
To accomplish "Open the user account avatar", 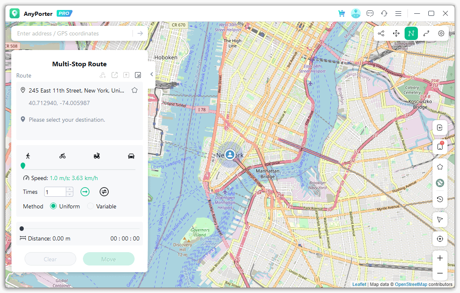I will tap(356, 13).
